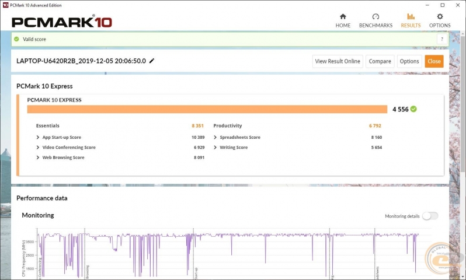Click the PCMark 10 title bar app icon

tap(5, 5)
